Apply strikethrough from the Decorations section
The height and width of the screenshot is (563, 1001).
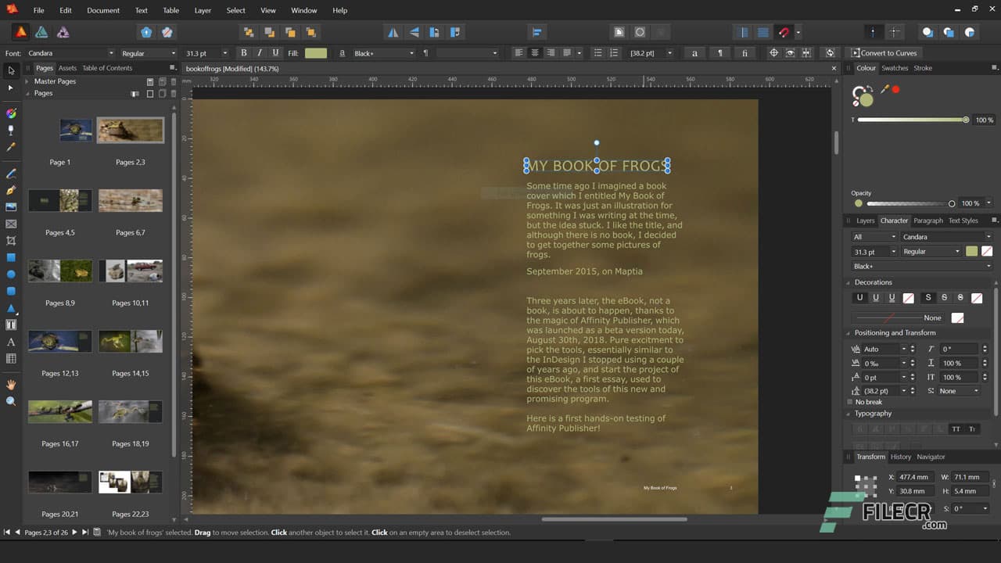pyautogui.click(x=927, y=297)
